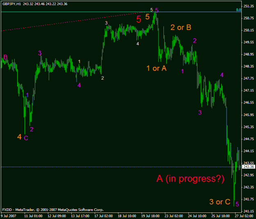Click the 241.15 price axis label

(x=249, y=211)
